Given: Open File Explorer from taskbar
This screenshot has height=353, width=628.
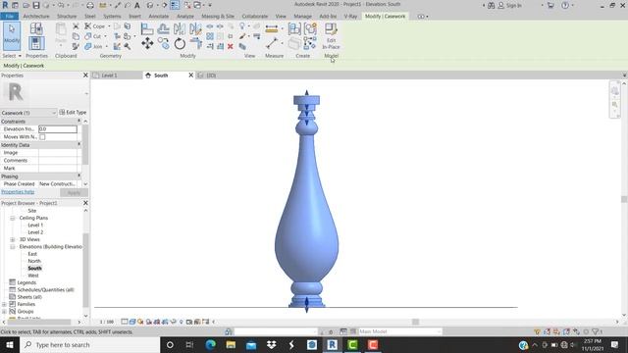Looking at the screenshot, I should [231, 344].
